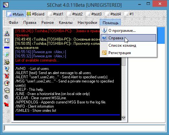Choose Справка from the help menu
This screenshot has width=169, height=135.
click(x=128, y=38)
